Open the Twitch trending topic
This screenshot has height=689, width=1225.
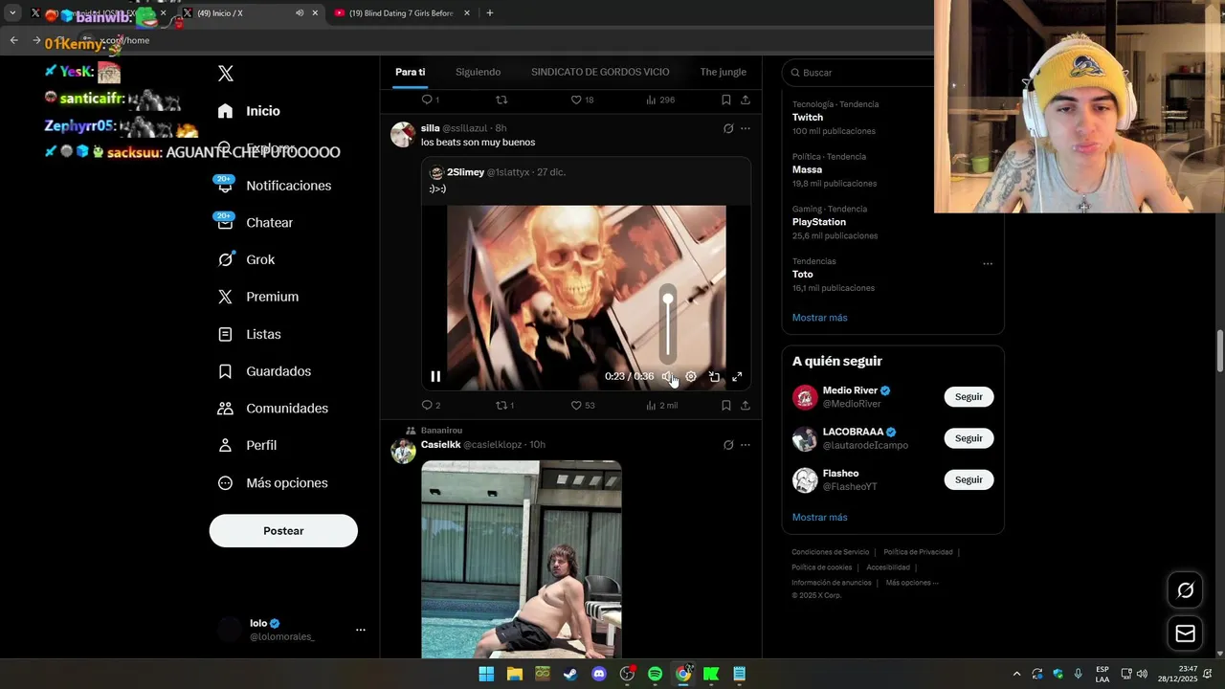click(892, 118)
